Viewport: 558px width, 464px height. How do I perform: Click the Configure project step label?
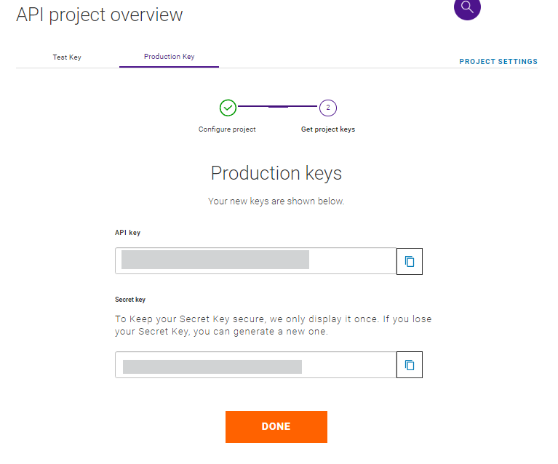[x=227, y=129]
